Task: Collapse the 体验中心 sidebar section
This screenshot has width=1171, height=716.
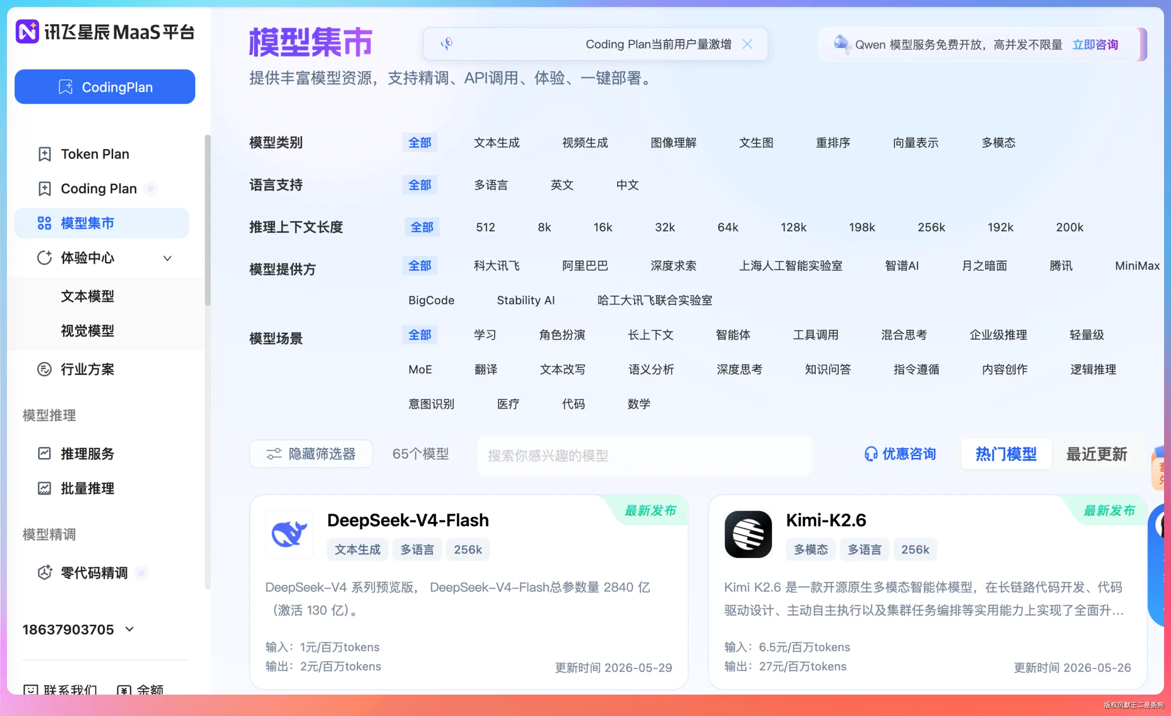Action: tap(167, 258)
